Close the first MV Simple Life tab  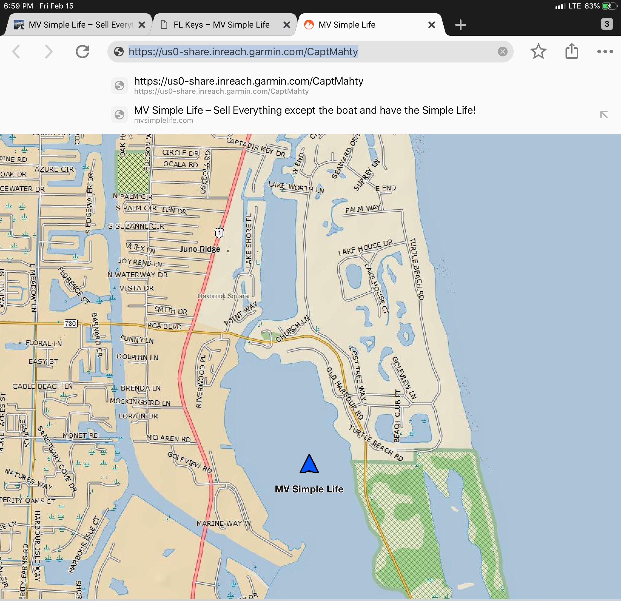click(142, 25)
